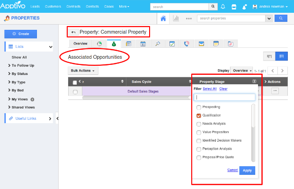Open the reports bar chart icon
The height and width of the screenshot is (189, 294).
176,18
